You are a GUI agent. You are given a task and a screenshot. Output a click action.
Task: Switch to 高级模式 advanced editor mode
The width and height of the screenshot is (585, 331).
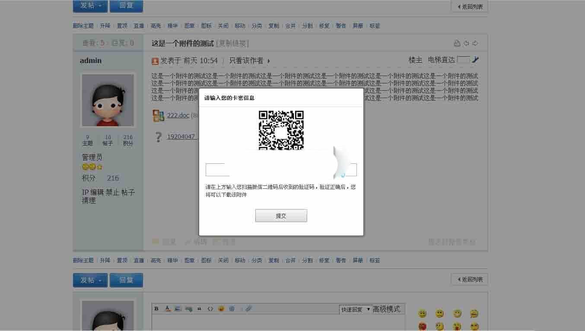(387, 309)
